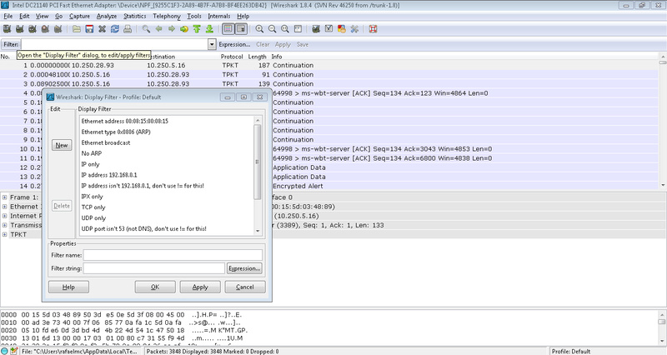Viewport: 667px width, 355px height.
Task: Click Expression... on the filter toolbar
Action: point(234,44)
